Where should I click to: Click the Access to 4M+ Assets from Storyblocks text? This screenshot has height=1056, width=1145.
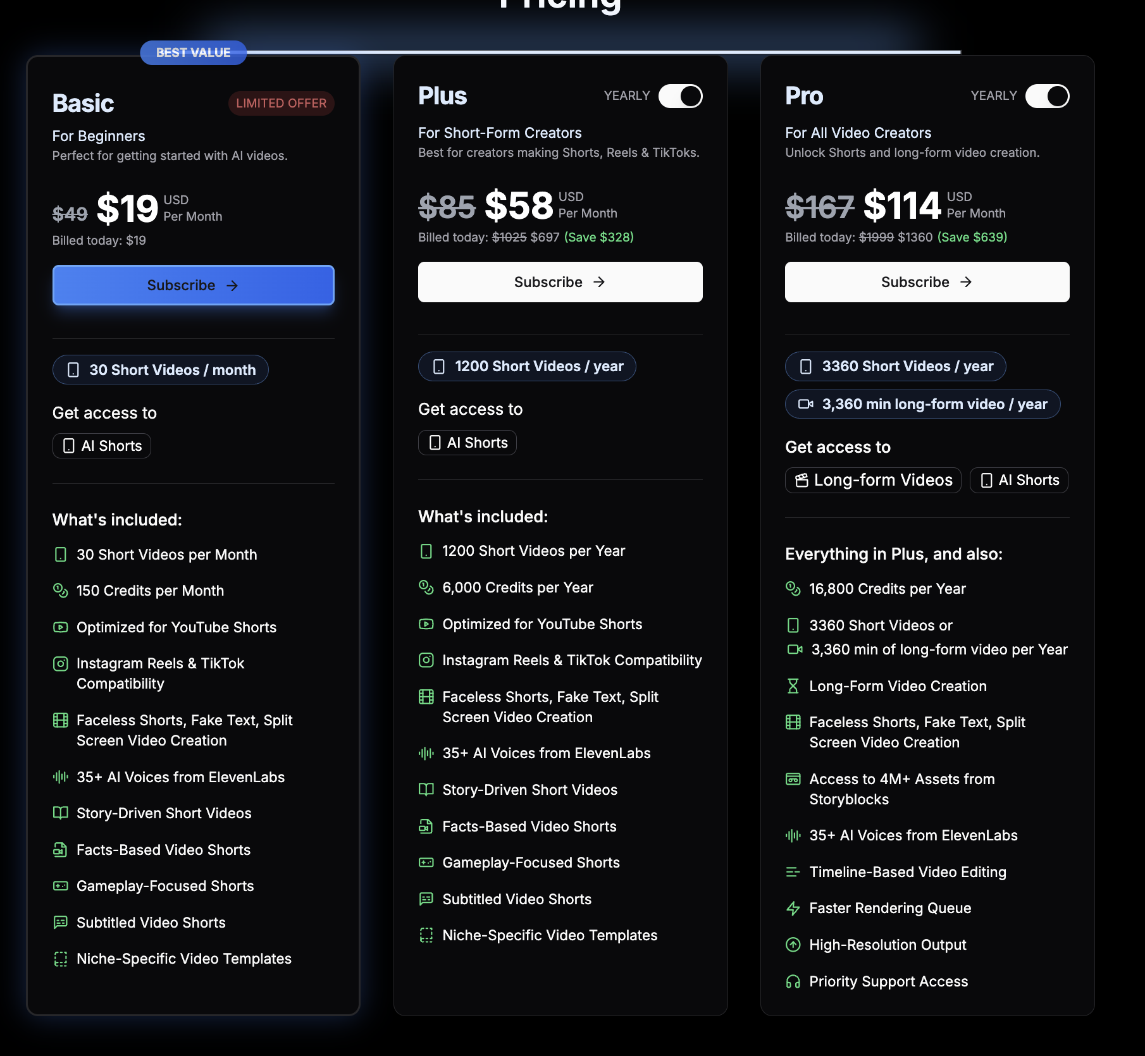click(902, 789)
